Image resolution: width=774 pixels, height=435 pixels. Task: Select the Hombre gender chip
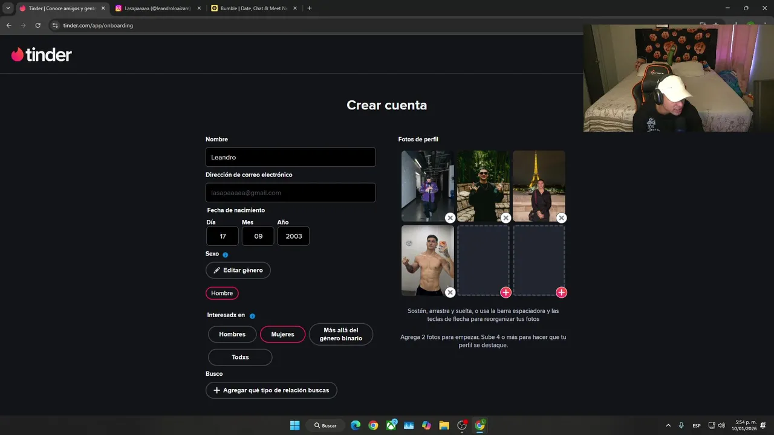[222, 293]
